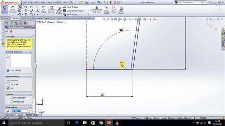Click the Exit Sketch button

tap(4, 9)
